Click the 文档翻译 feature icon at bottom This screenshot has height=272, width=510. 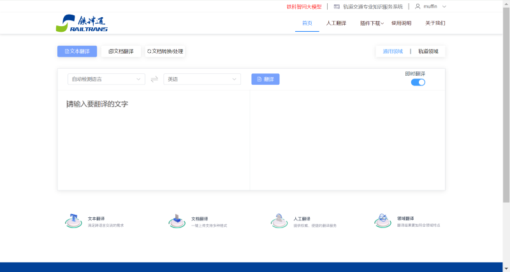177,221
